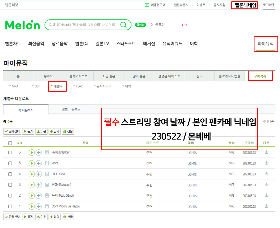
Task: Open the 최근 들은 tab
Action: coord(109,76)
